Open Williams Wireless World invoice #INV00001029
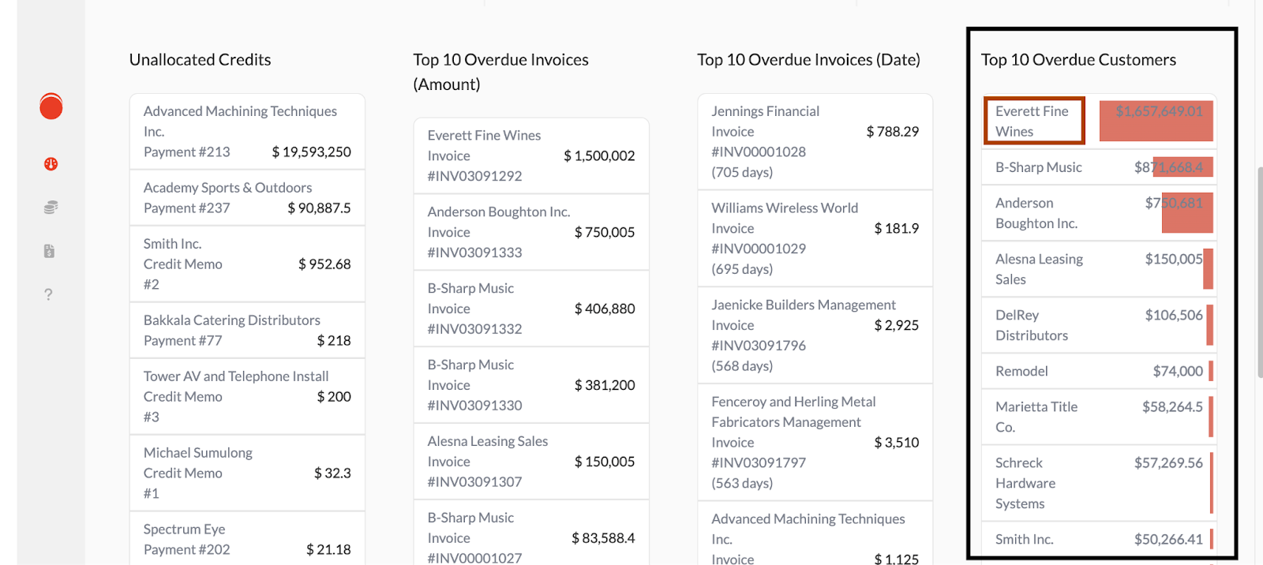1263x565 pixels. (x=815, y=239)
